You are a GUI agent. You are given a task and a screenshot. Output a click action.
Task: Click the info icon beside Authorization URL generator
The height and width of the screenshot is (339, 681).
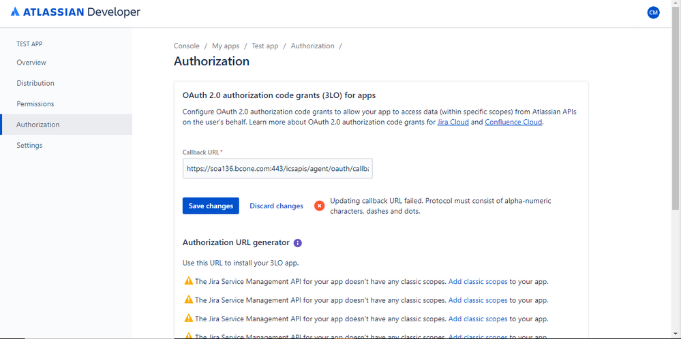(297, 243)
